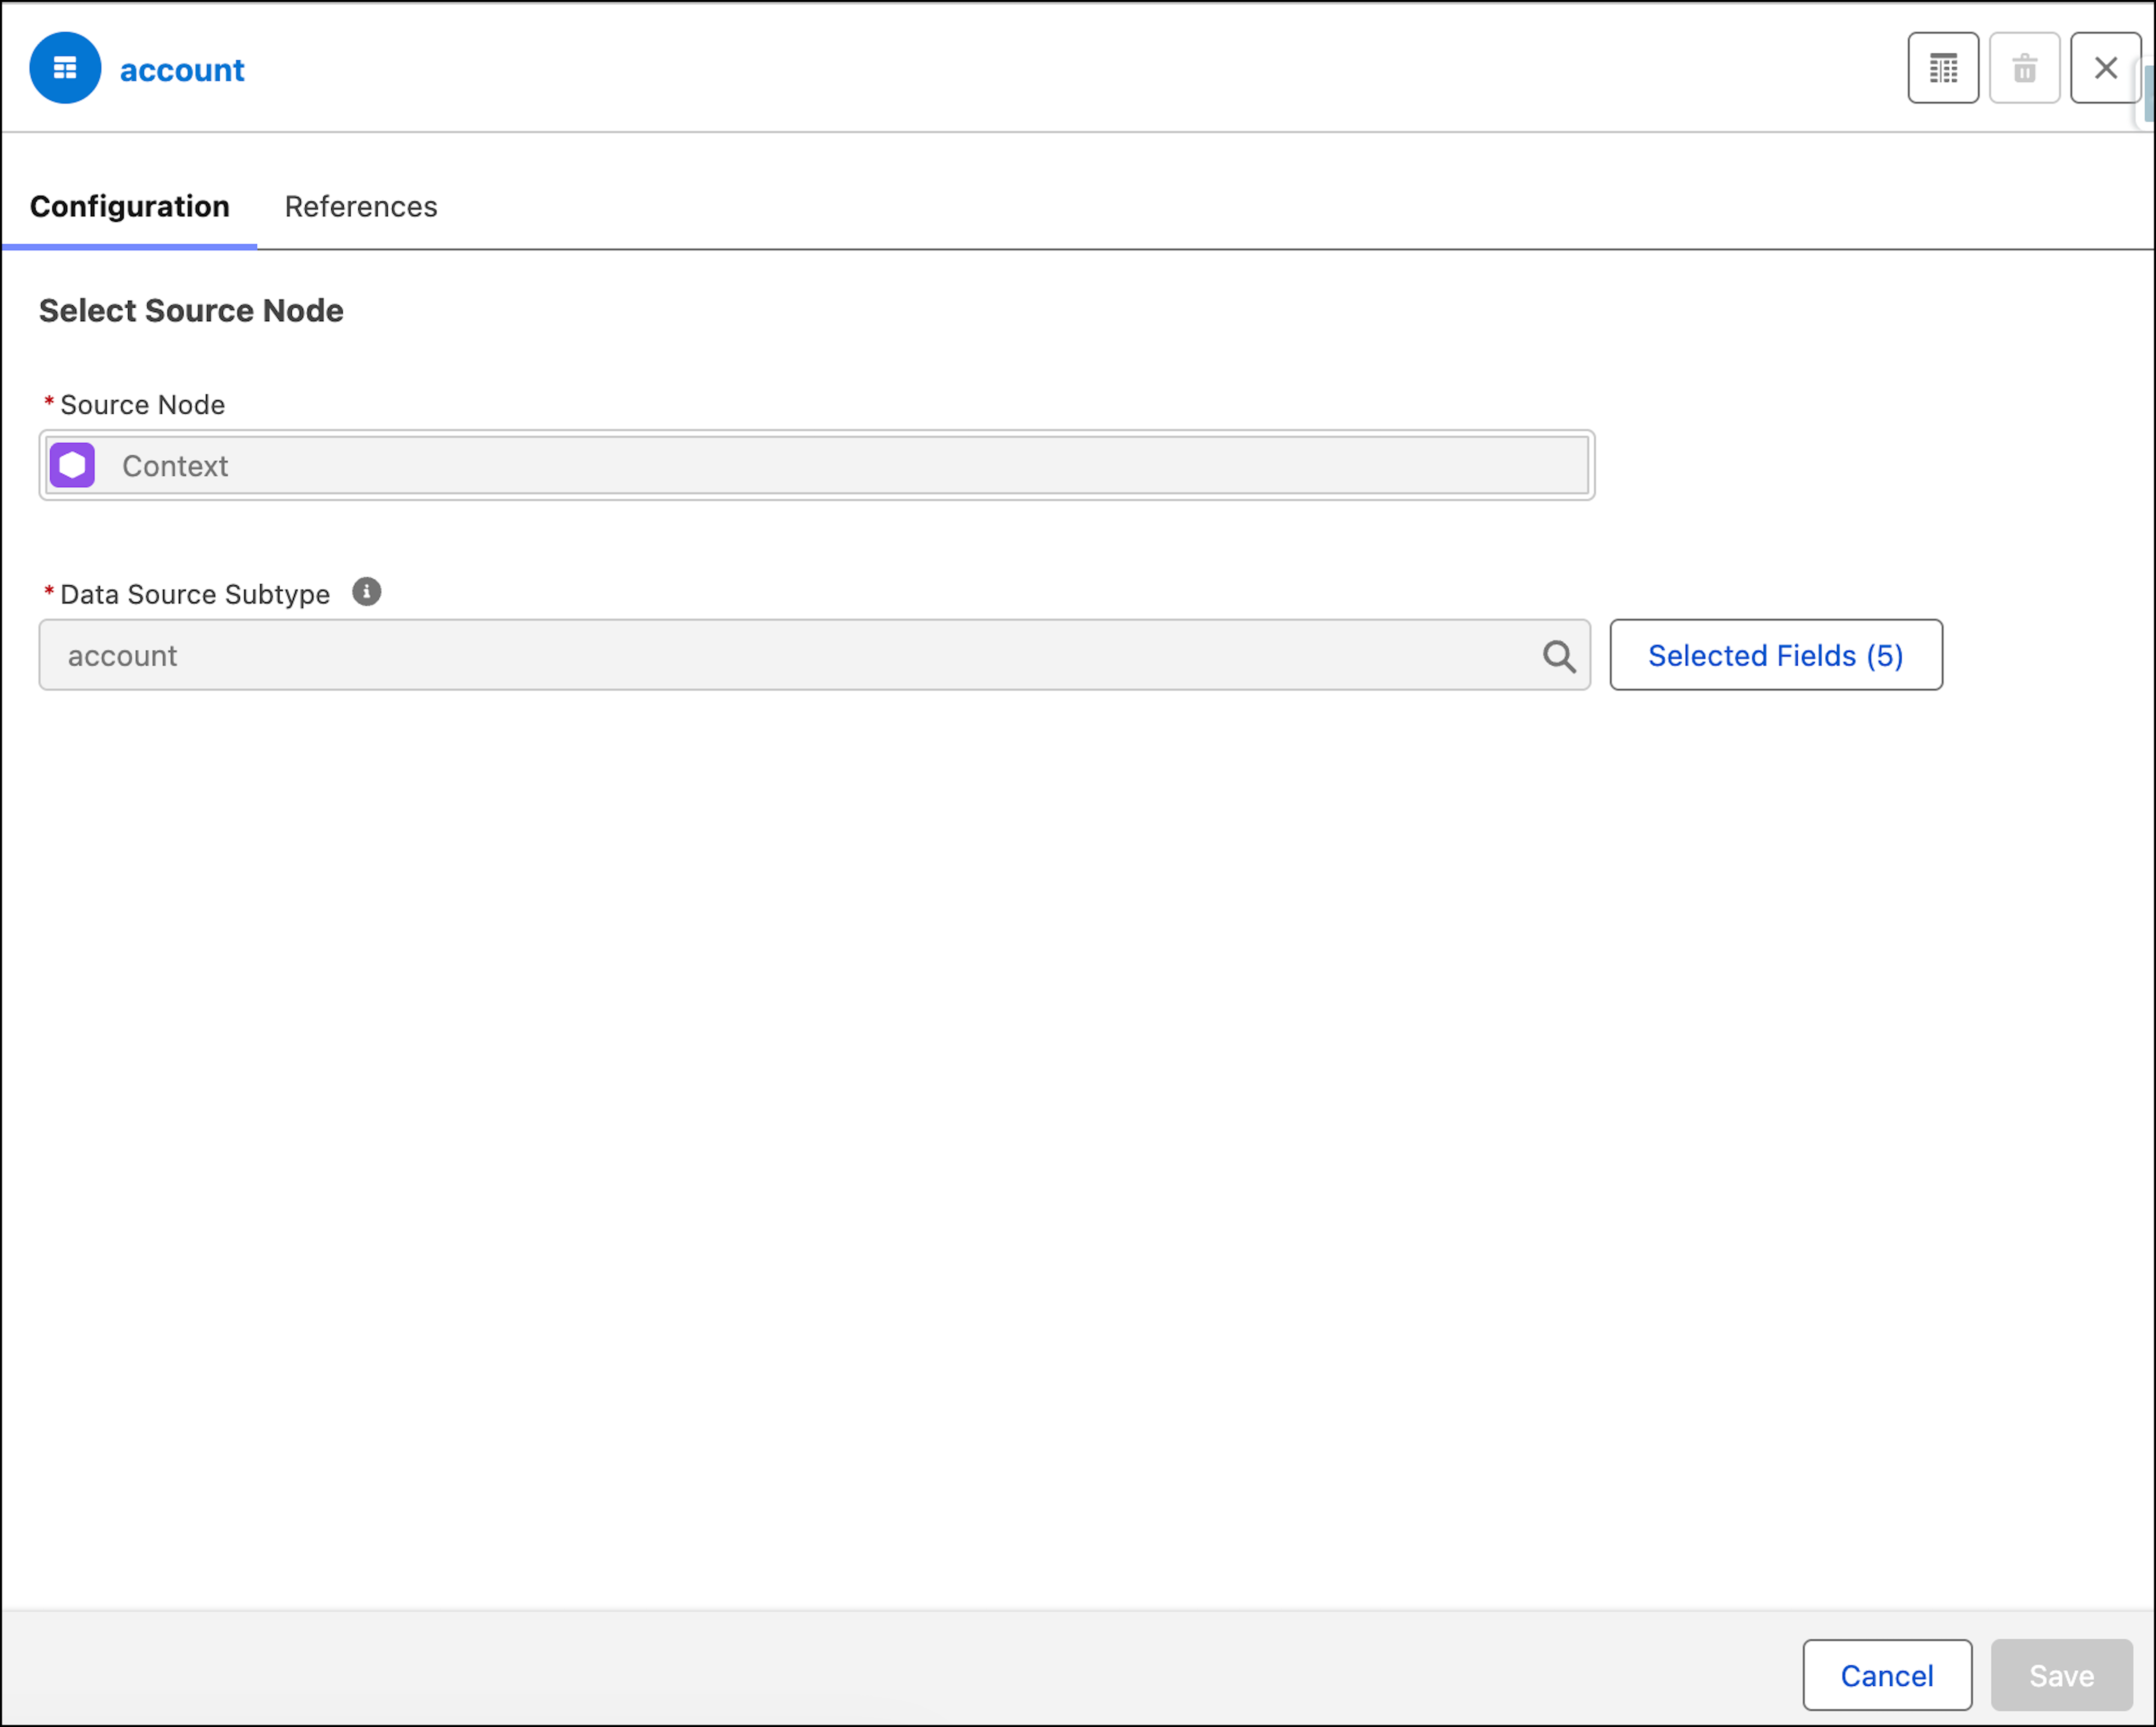The width and height of the screenshot is (2156, 1727).
Task: Click the Cancel button
Action: (1887, 1675)
